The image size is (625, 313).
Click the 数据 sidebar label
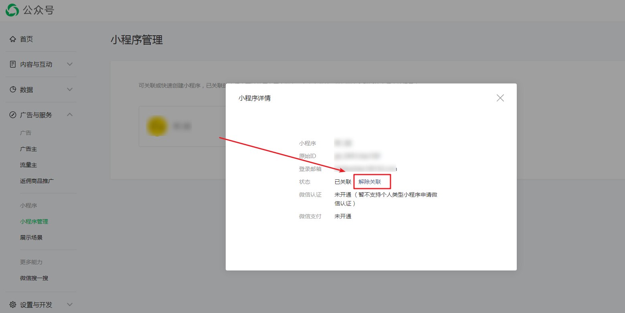pyautogui.click(x=26, y=89)
